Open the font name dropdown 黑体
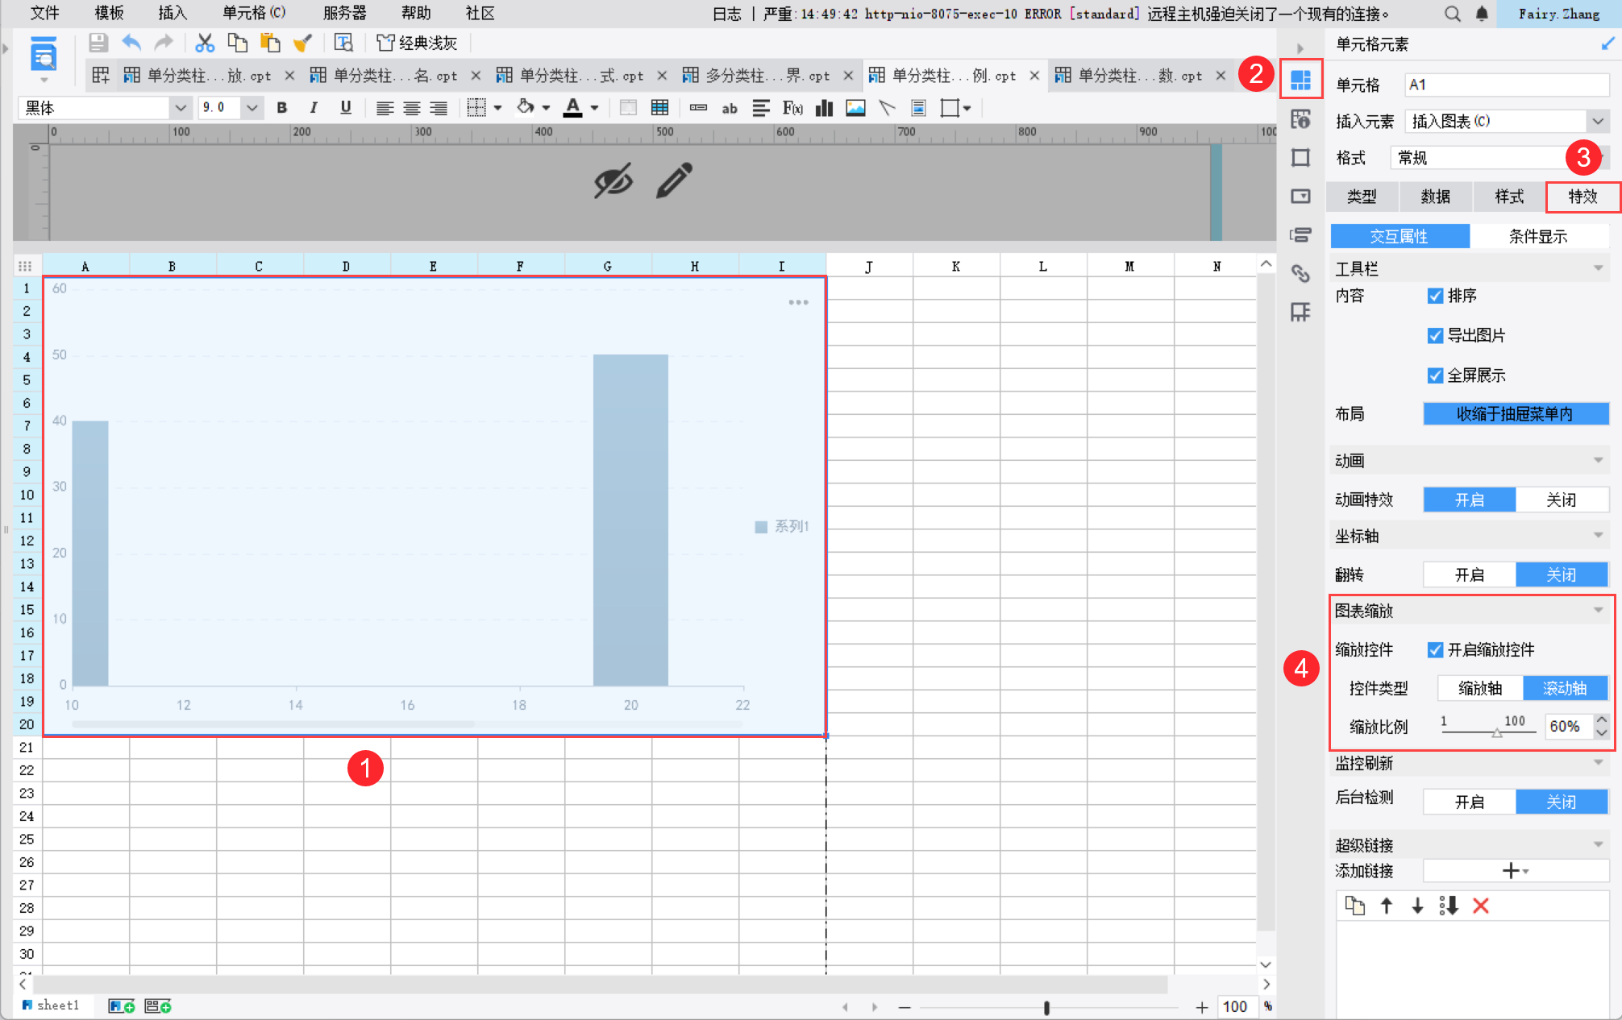 point(180,108)
